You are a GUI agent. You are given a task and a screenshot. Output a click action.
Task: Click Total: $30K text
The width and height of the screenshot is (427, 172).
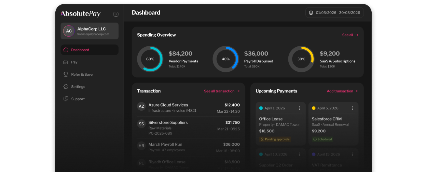pyautogui.click(x=327, y=67)
